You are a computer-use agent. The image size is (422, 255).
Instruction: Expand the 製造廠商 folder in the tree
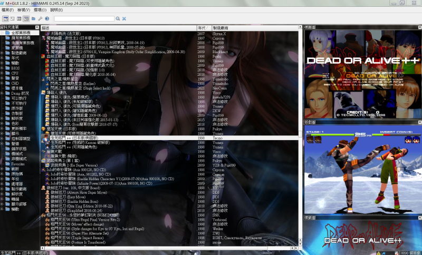pyautogui.click(x=2, y=53)
